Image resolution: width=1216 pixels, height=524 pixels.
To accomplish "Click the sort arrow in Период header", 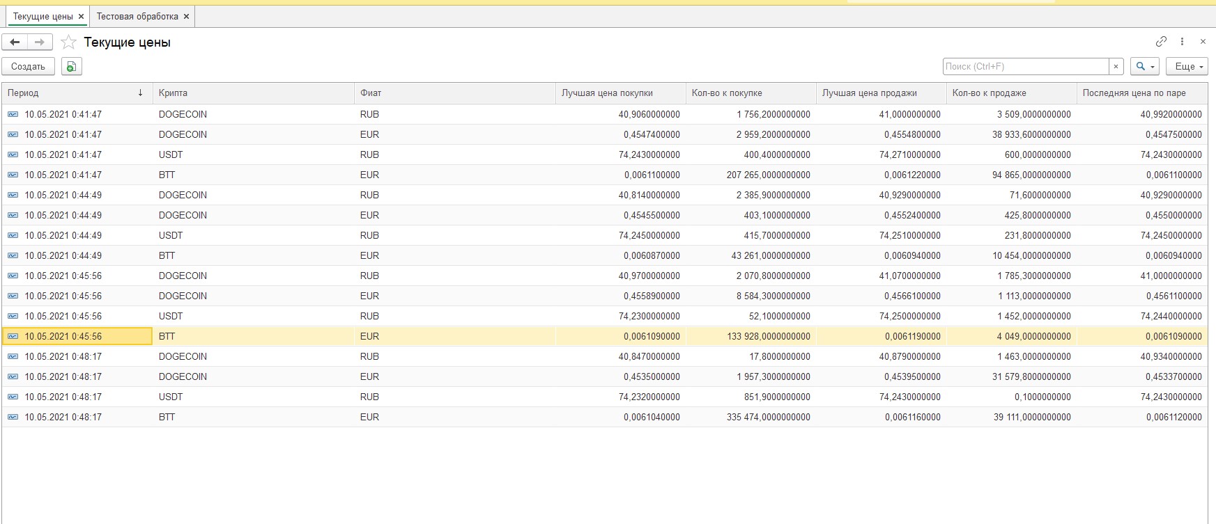I will (140, 93).
